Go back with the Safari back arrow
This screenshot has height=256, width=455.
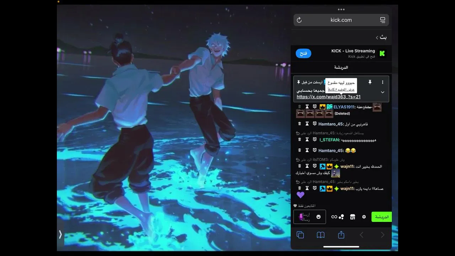pyautogui.click(x=362, y=235)
